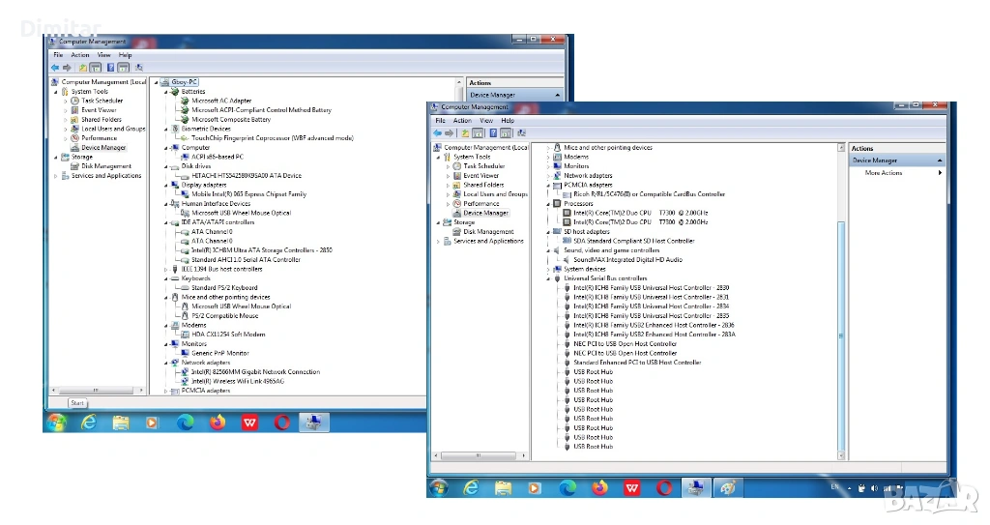Image resolution: width=990 pixels, height=525 pixels.
Task: Click the Start orb below the left window
Action: (56, 422)
